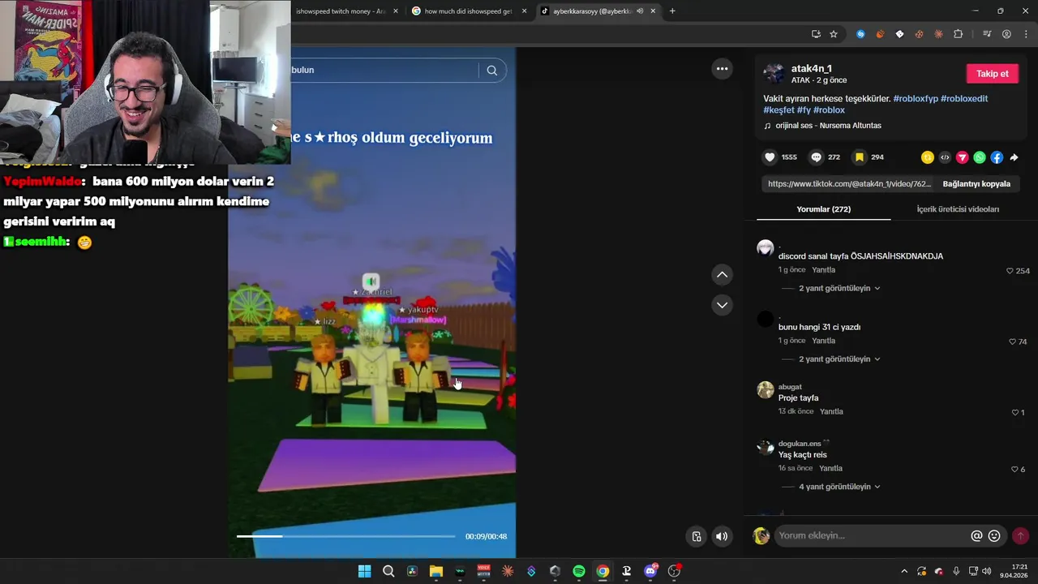Like the 'Proje tayfa' comment
Screen dimensions: 1038x584
(1014, 413)
